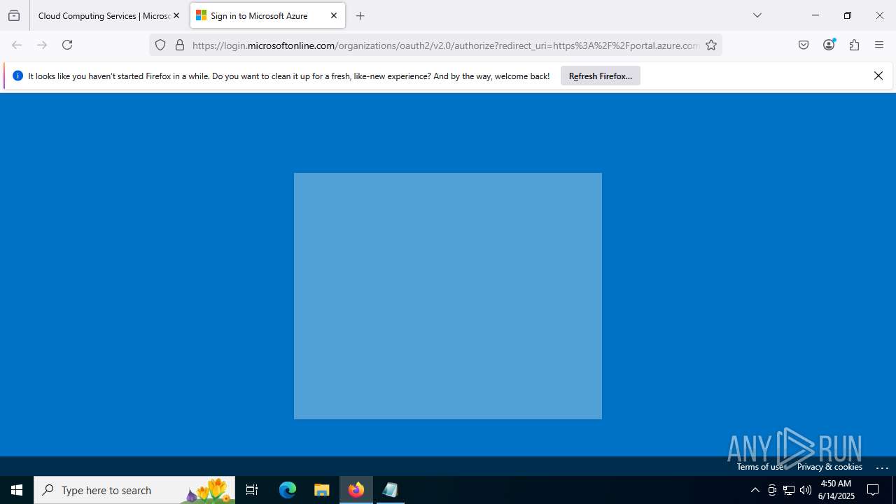This screenshot has height=504, width=896.
Task: Dismiss the Firefox refresh notification bar
Action: [878, 76]
